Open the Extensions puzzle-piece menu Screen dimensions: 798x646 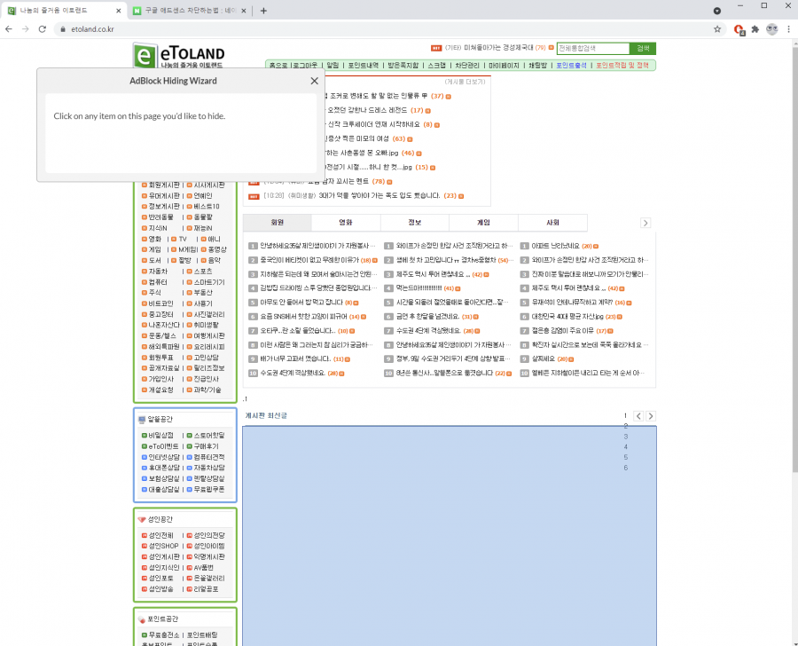click(755, 29)
